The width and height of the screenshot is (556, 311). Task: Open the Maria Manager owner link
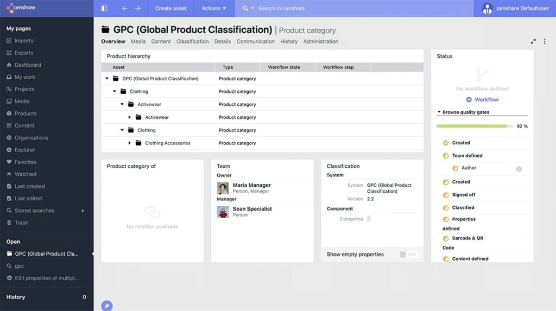coord(252,185)
